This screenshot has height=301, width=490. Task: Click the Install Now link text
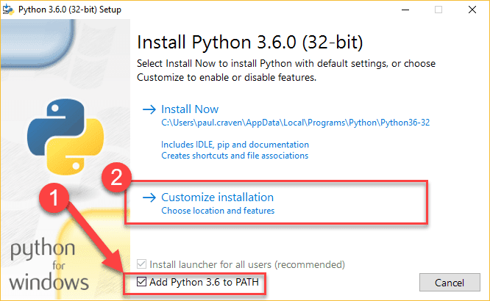[x=190, y=109]
